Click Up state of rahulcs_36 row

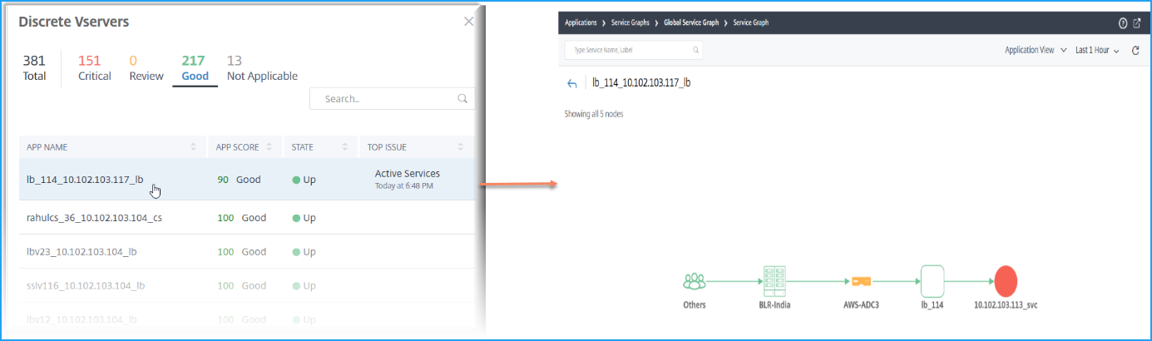coord(304,218)
